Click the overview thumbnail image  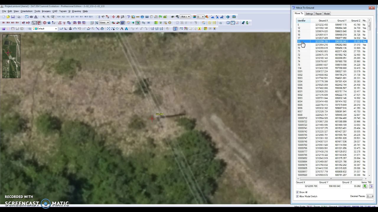point(11,56)
